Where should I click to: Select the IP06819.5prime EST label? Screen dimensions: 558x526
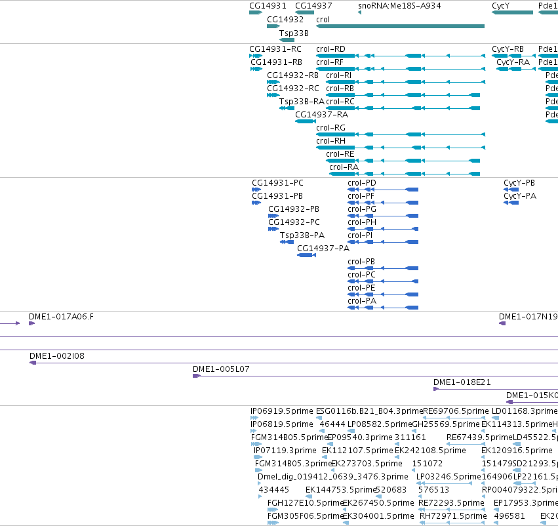point(282,424)
